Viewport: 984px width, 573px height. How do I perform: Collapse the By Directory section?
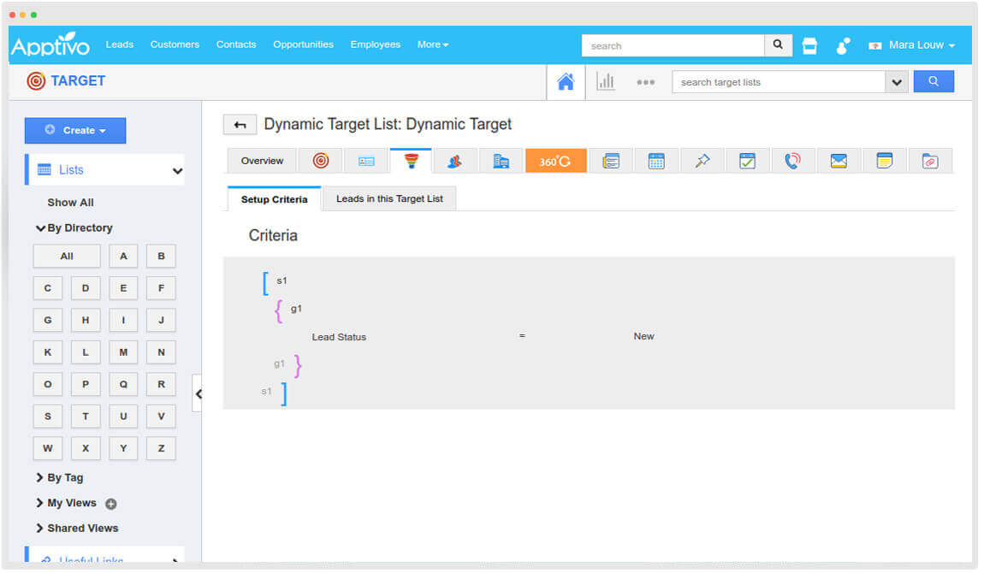pyautogui.click(x=74, y=228)
